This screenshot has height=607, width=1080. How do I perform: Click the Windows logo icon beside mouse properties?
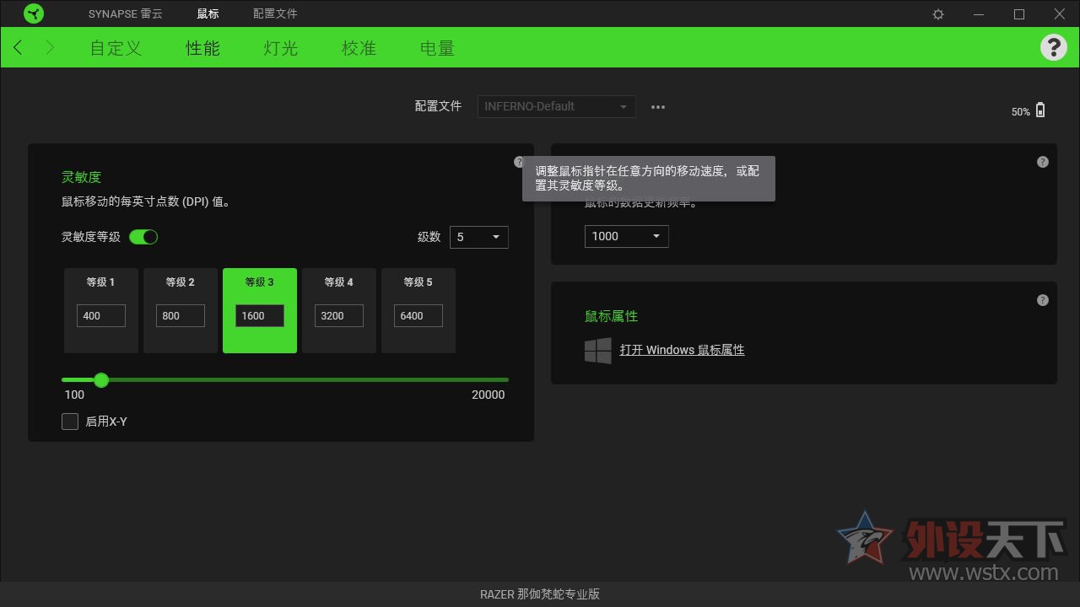[x=598, y=351]
